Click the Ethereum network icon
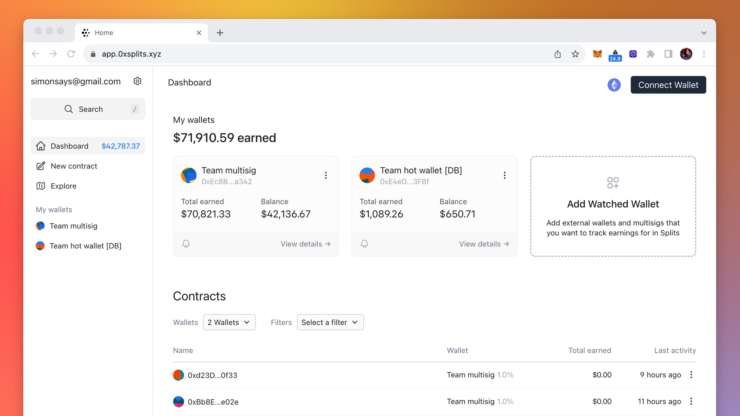The height and width of the screenshot is (416, 740). (x=614, y=85)
